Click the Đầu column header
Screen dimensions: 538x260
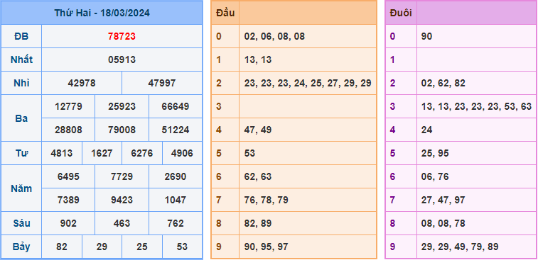(225, 13)
